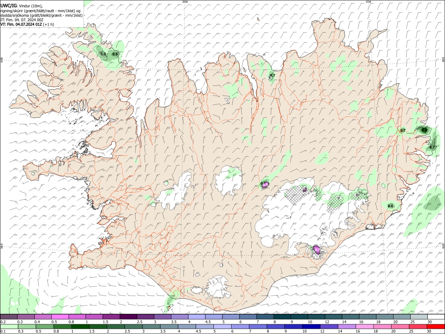Click the bold "UWC/IG" map title
445x334 pixels.
pyautogui.click(x=9, y=6)
